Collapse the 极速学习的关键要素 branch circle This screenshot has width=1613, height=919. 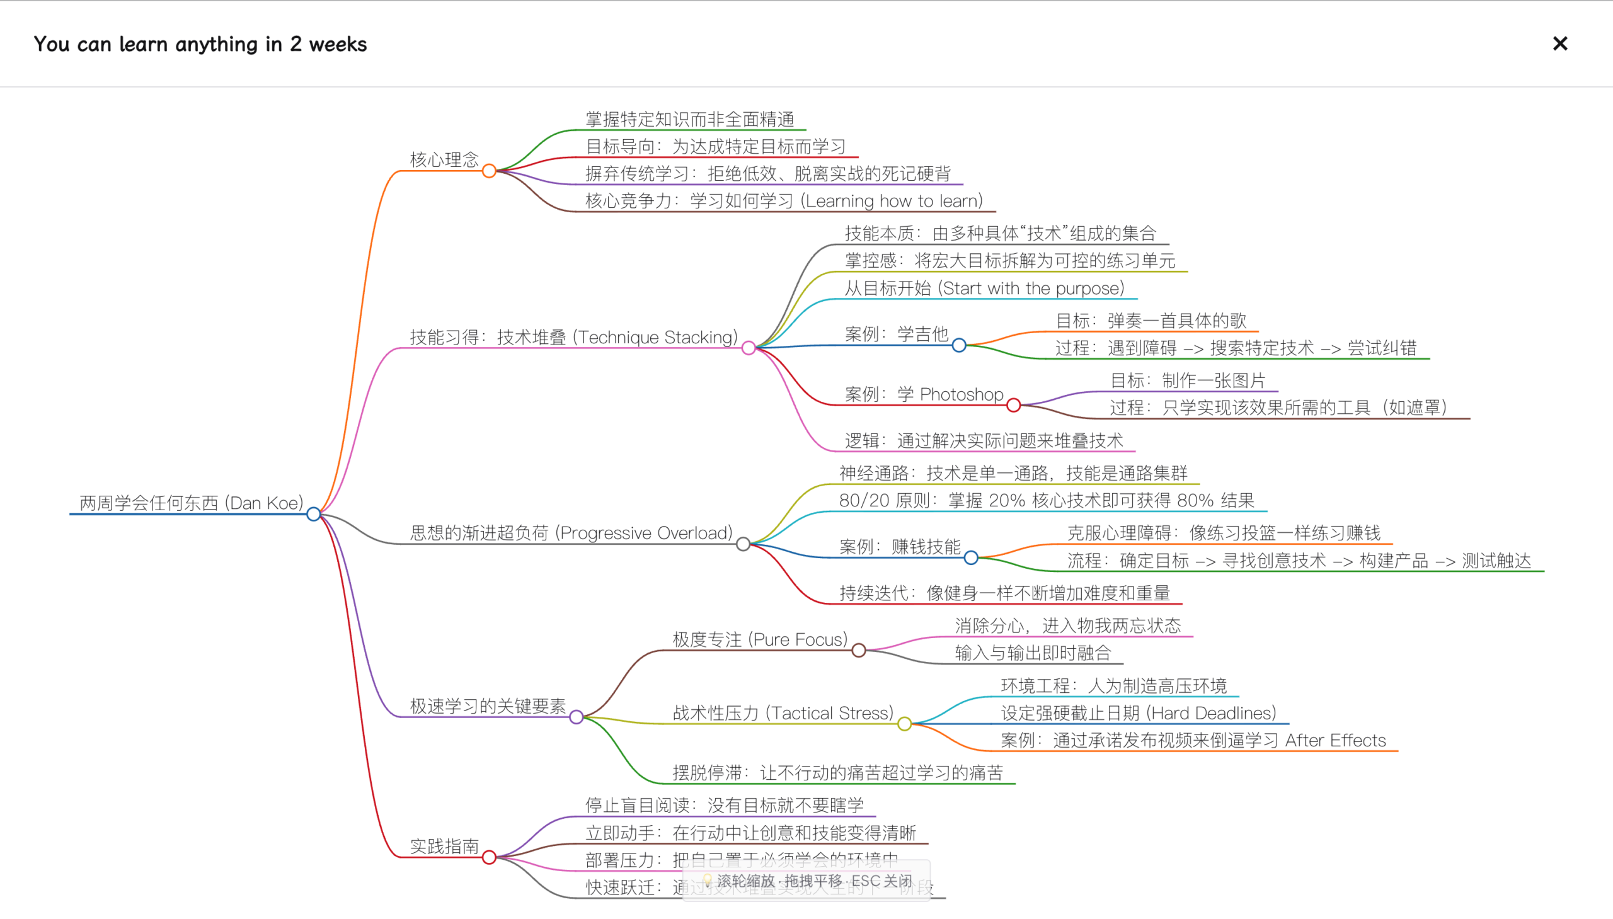click(577, 717)
